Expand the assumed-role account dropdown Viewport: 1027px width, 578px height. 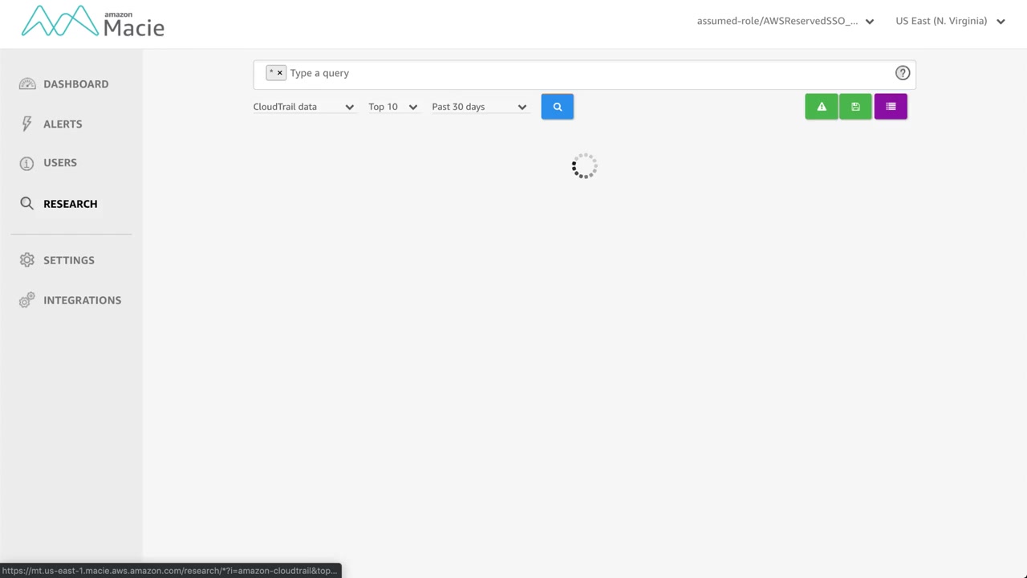coord(785,21)
